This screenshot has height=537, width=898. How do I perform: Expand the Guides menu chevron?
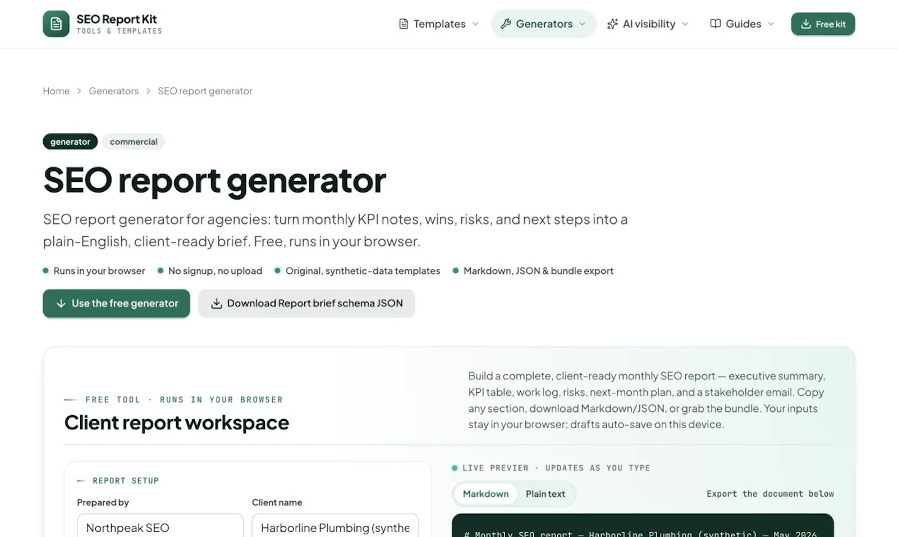coord(771,24)
